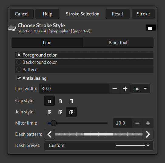Toggle the Antialiasing checkbox
This screenshot has width=165, height=163.
(19, 78)
